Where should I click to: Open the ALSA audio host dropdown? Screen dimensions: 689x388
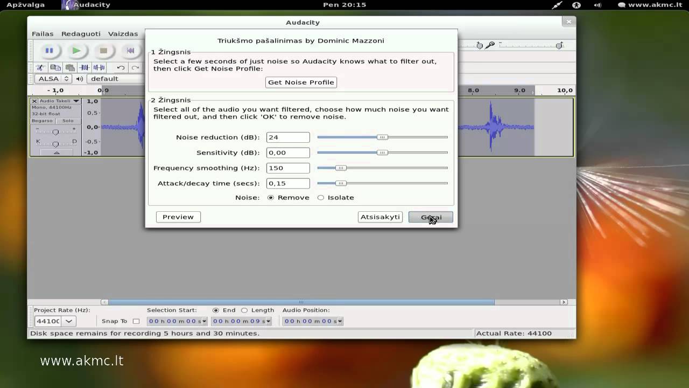click(x=53, y=79)
